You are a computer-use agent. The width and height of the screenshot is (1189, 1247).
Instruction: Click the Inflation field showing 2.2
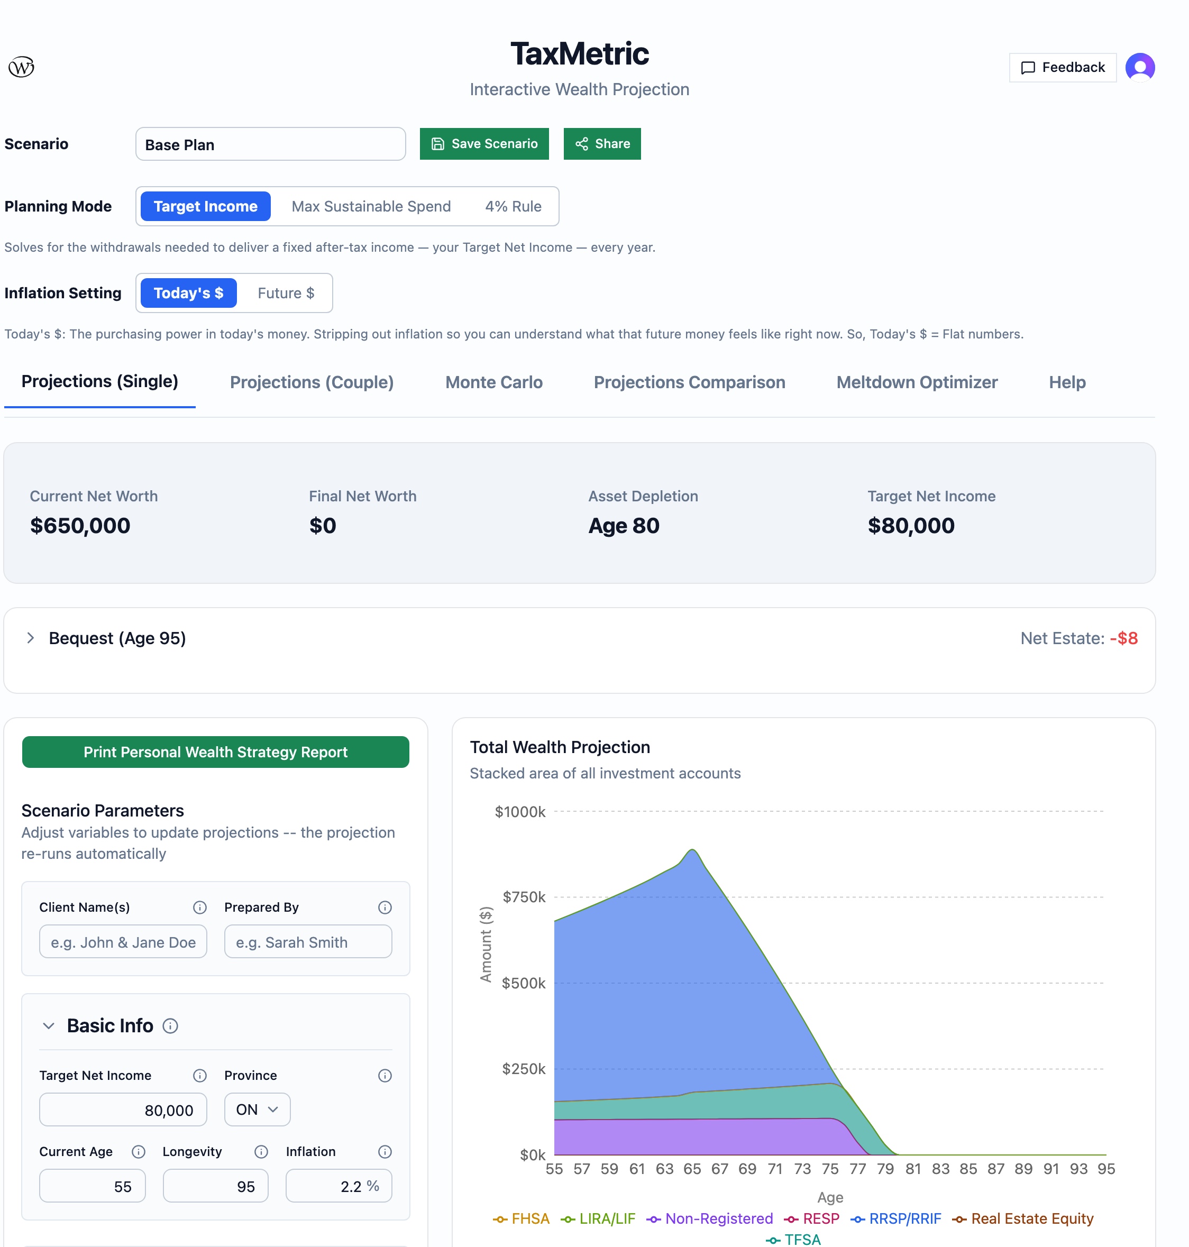tap(339, 1186)
